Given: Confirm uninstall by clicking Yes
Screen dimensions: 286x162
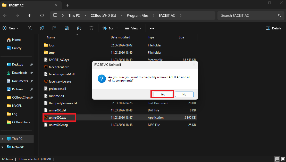Looking at the screenshot, I should click(x=163, y=94).
